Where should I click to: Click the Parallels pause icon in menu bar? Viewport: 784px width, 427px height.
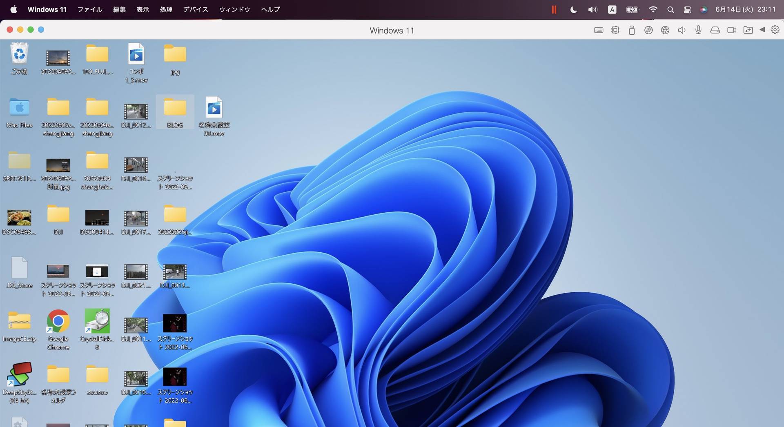(554, 9)
